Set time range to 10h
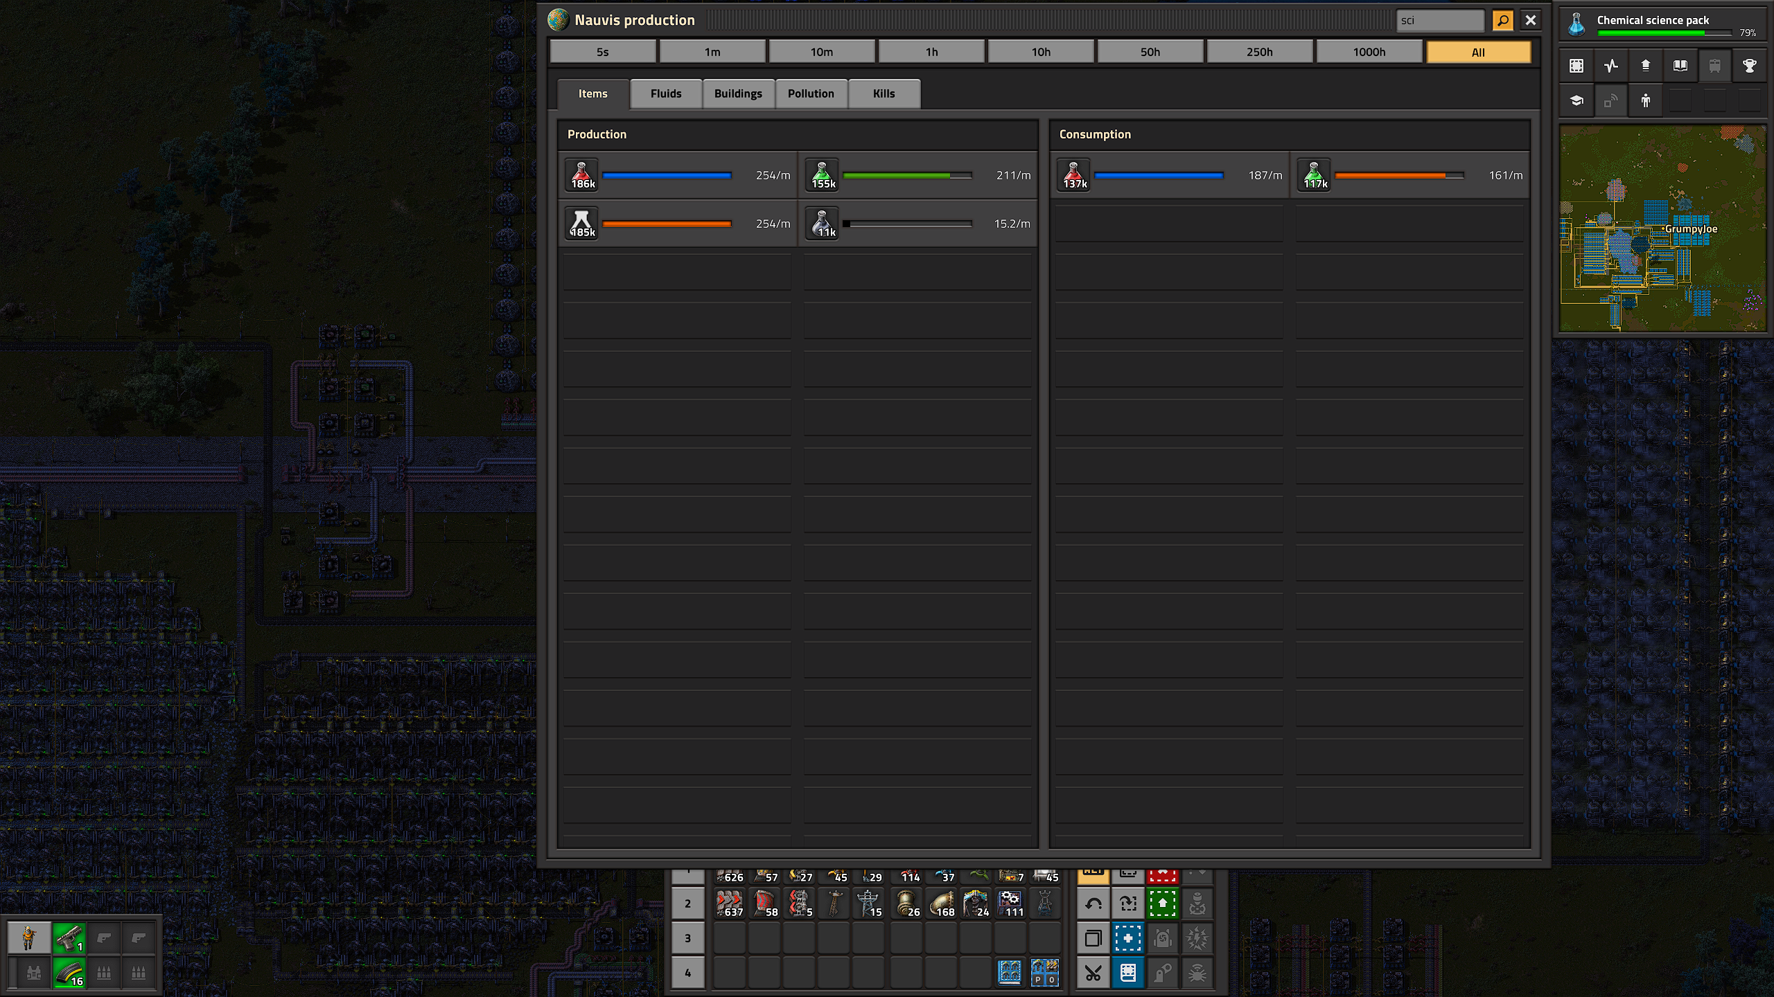 tap(1041, 52)
